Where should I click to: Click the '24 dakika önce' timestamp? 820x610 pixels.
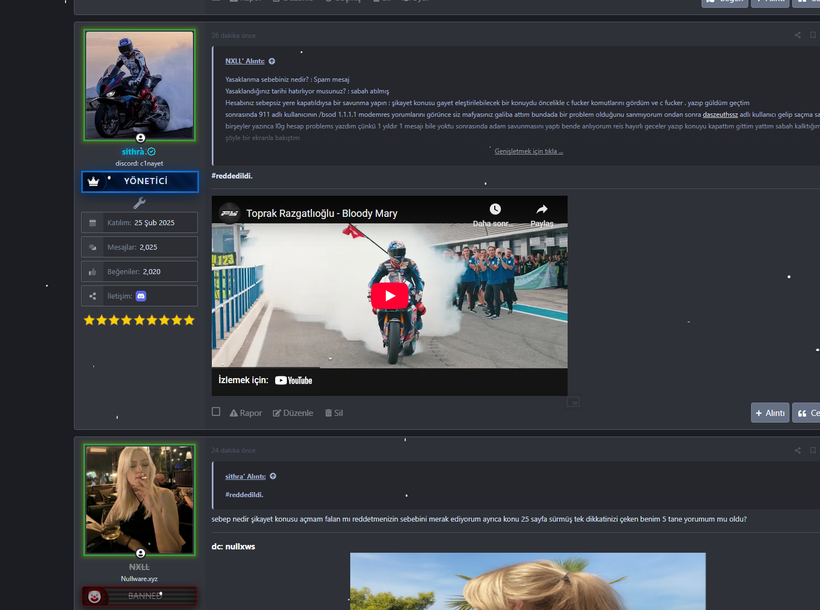coord(233,450)
